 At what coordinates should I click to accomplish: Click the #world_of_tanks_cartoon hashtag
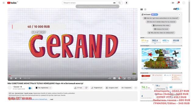[49, 93]
